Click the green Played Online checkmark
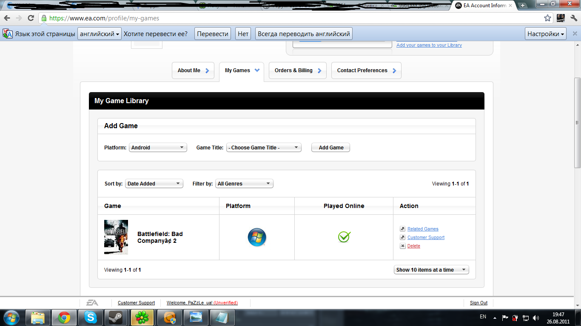This screenshot has width=581, height=326. coord(344,237)
